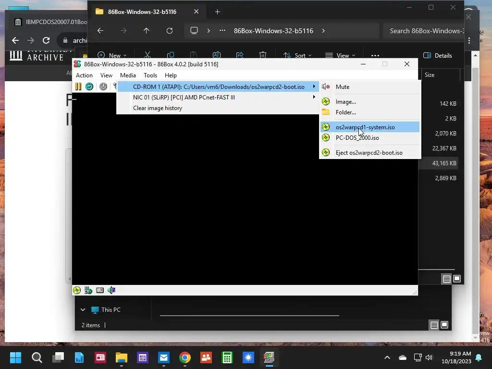The image size is (492, 369).
Task: Click the Internet Archive logo
Action: click(37, 56)
